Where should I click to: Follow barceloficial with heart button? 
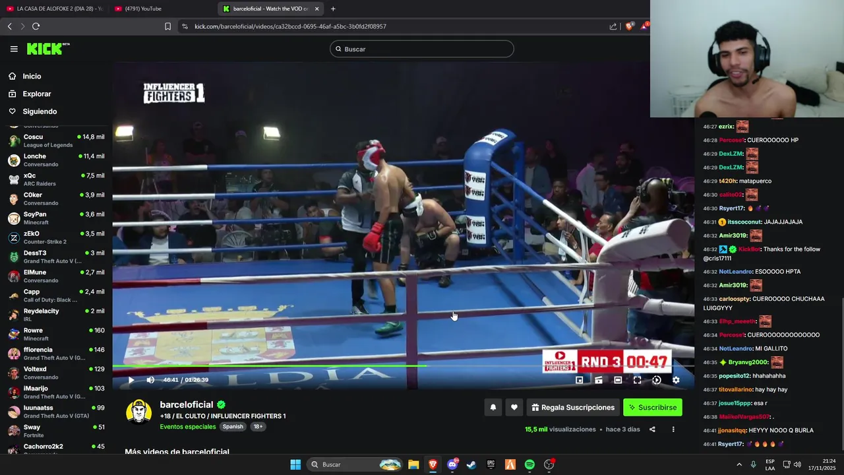[514, 408]
